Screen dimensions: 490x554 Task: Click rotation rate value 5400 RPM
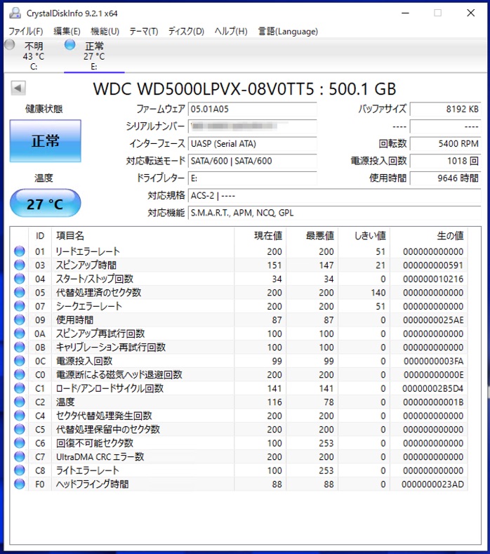(x=445, y=143)
